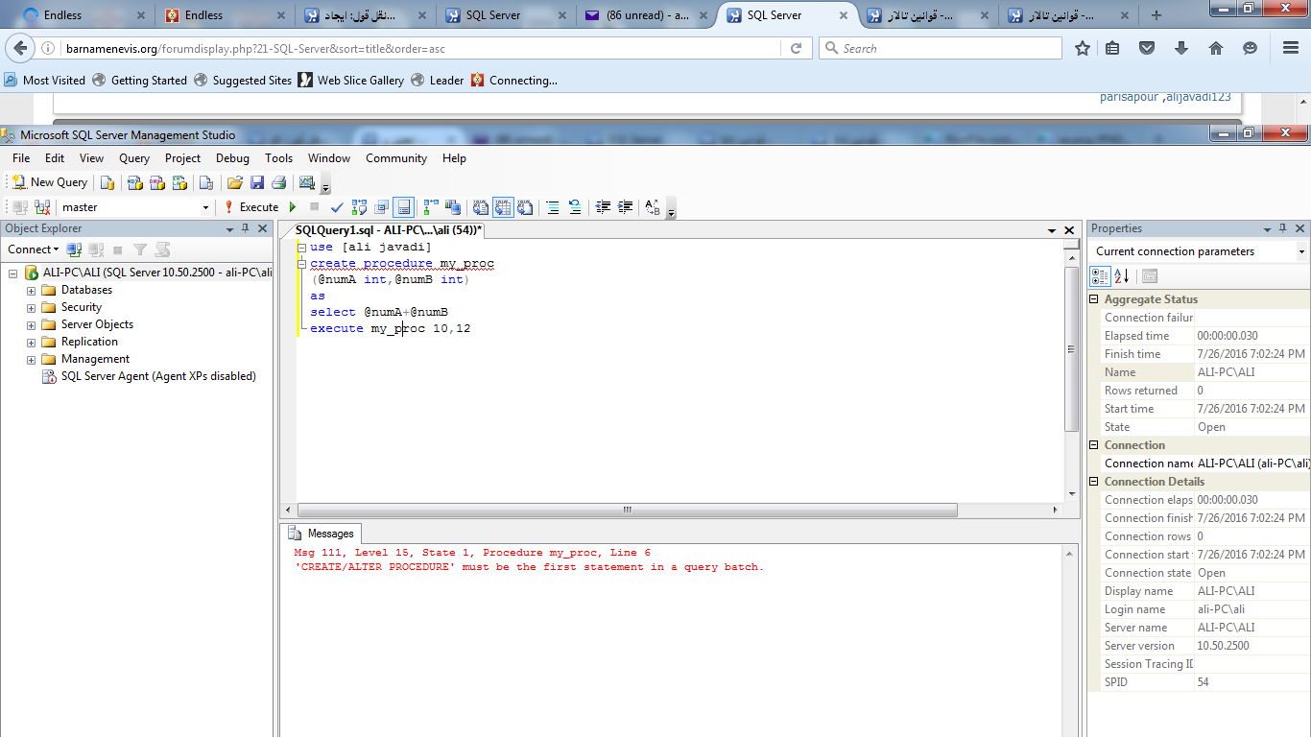Expand the Server Objects folder
Image resolution: width=1311 pixels, height=737 pixels.
click(x=31, y=324)
